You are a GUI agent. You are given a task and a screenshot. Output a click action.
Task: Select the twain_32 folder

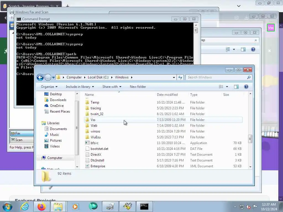click(163, 114)
